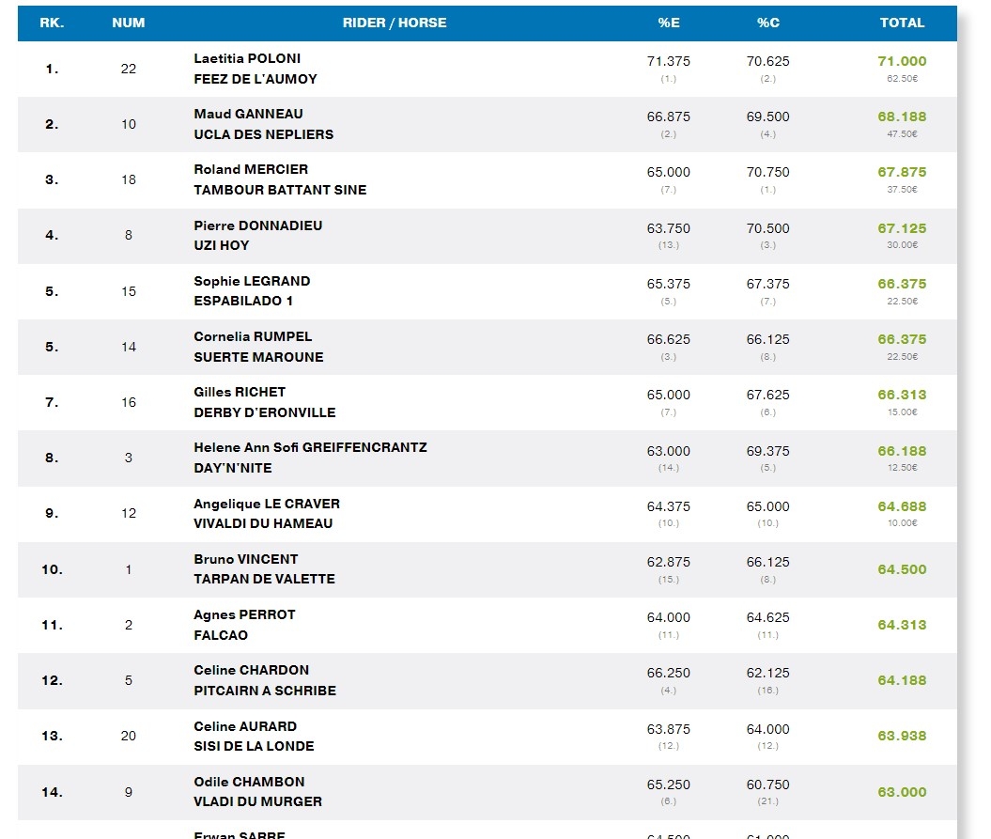Click rider Sophie LEGRAND
Image resolution: width=991 pixels, height=839 pixels.
[252, 281]
